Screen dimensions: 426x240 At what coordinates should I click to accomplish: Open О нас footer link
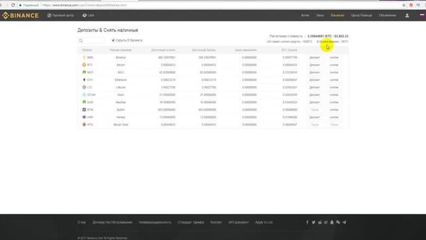coord(81,222)
